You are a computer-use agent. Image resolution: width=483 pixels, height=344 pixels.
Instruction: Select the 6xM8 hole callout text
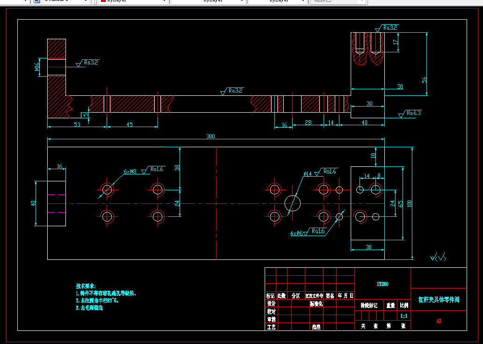[x=130, y=172]
